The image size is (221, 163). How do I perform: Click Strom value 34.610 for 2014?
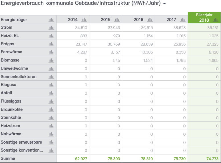pos(81,28)
